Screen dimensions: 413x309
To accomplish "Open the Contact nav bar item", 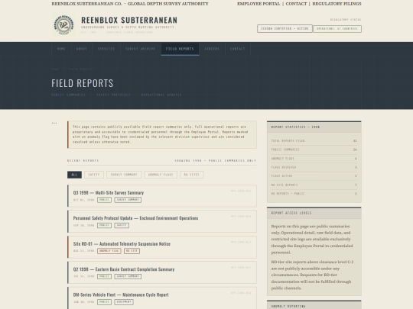I will [x=238, y=49].
